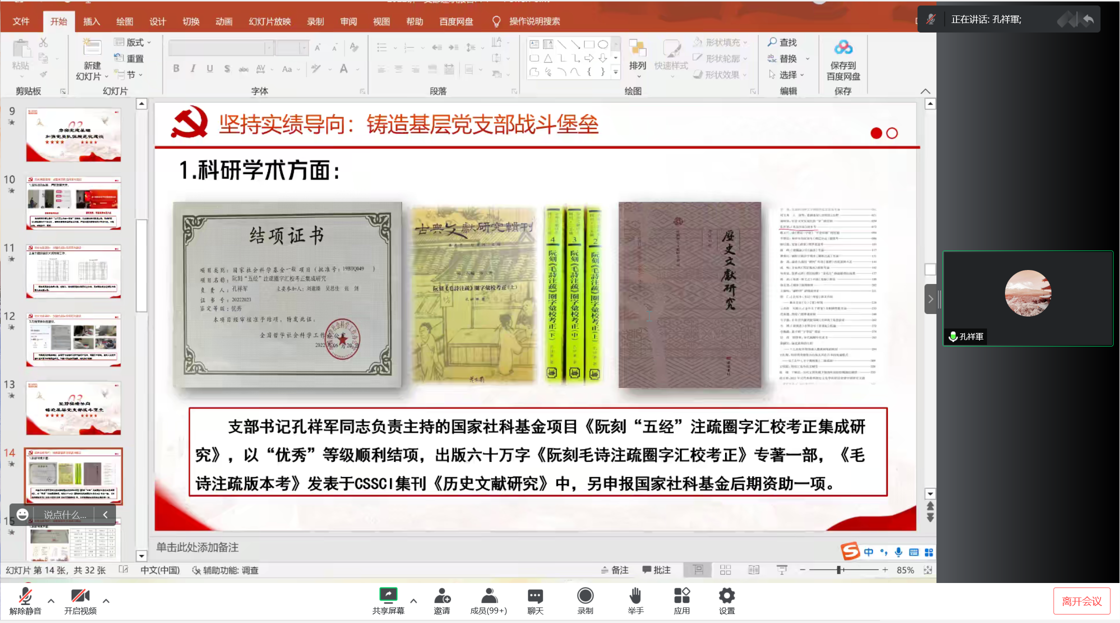Click the Record icon in meeting bar
The height and width of the screenshot is (623, 1120).
585,595
